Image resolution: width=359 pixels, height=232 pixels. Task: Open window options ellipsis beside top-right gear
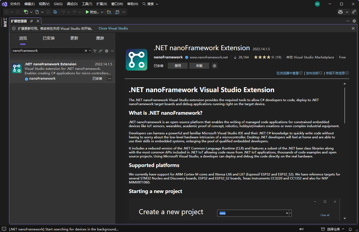coord(348,21)
